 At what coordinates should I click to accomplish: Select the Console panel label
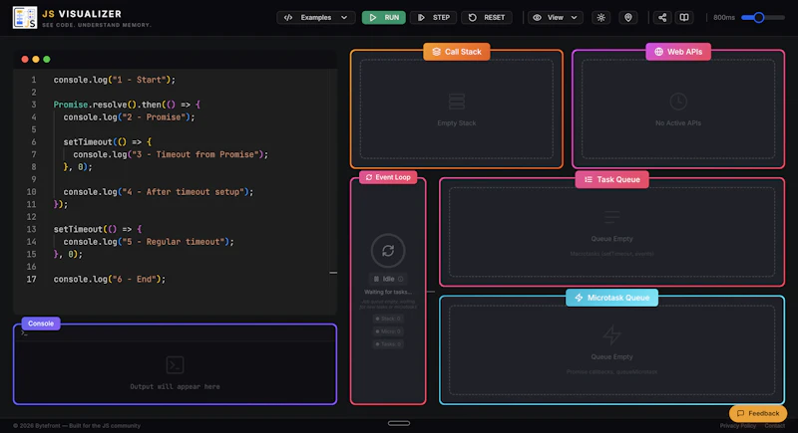(x=41, y=324)
